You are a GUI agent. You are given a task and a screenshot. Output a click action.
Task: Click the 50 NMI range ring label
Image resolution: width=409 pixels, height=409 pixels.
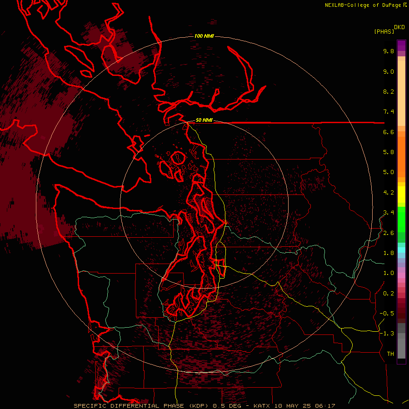pos(204,120)
